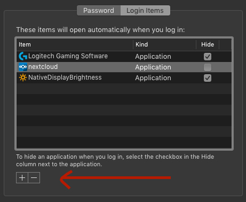Switch to the Password tab

click(99, 11)
